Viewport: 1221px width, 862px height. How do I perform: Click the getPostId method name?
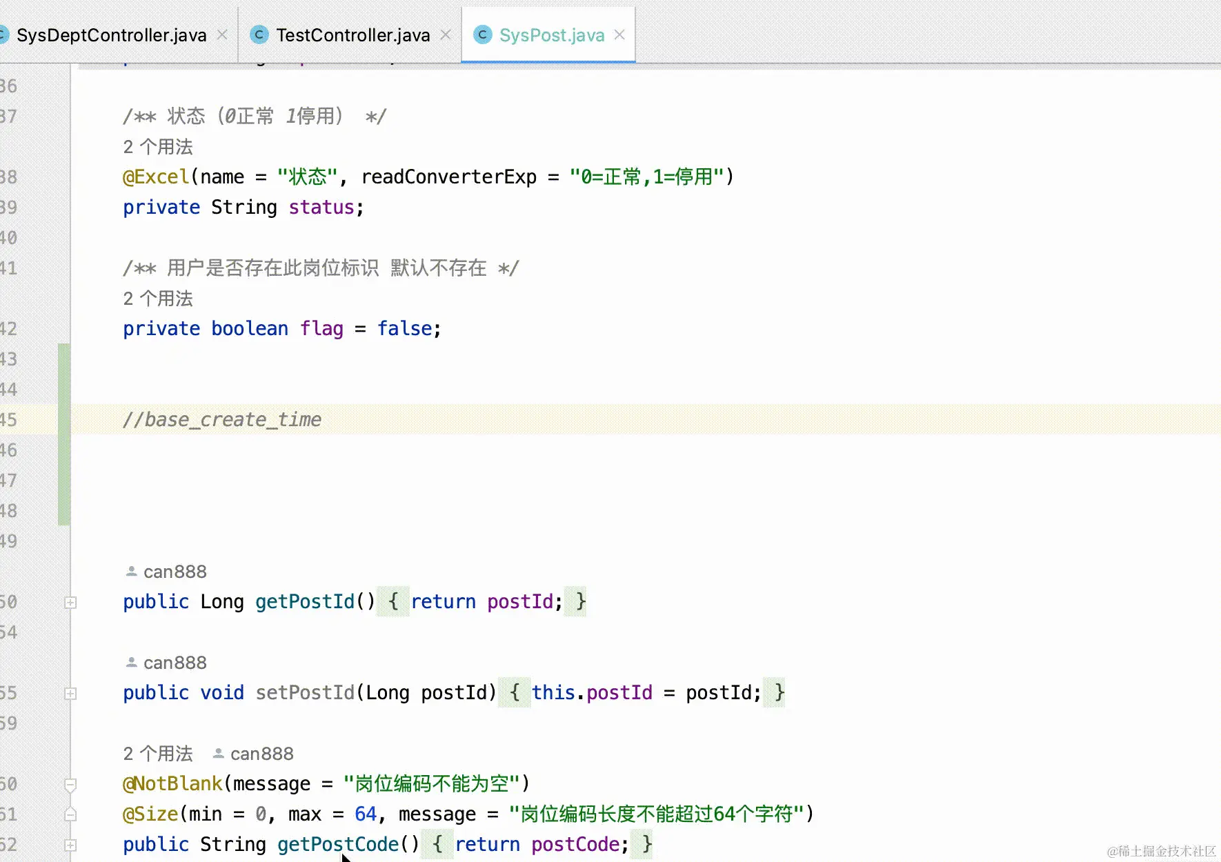[305, 602]
